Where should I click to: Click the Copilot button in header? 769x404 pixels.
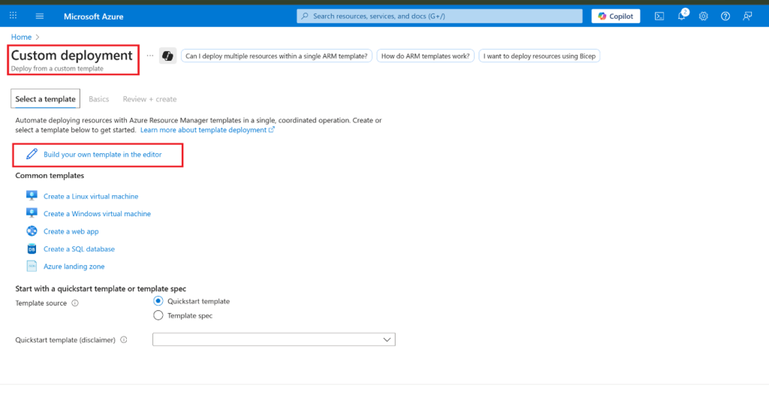pos(616,16)
